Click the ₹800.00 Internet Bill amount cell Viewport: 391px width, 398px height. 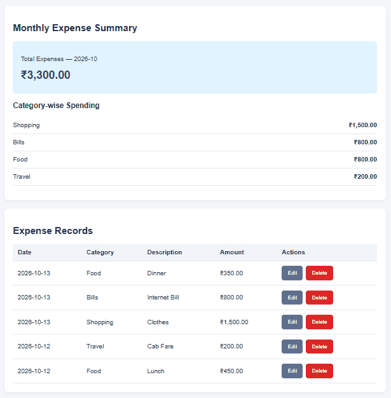(x=231, y=298)
